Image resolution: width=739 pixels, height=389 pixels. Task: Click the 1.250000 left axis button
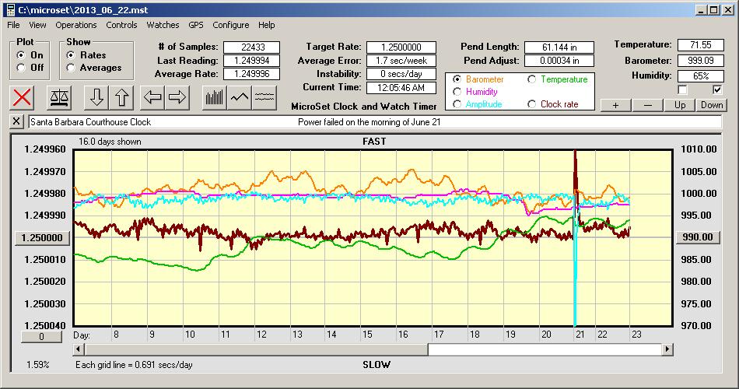pos(42,237)
